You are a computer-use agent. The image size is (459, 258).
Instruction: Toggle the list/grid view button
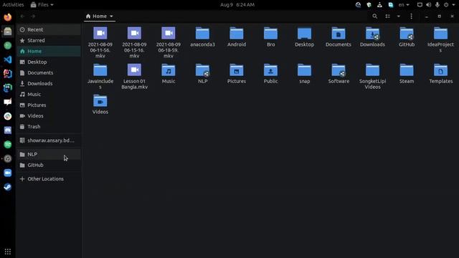(x=387, y=16)
